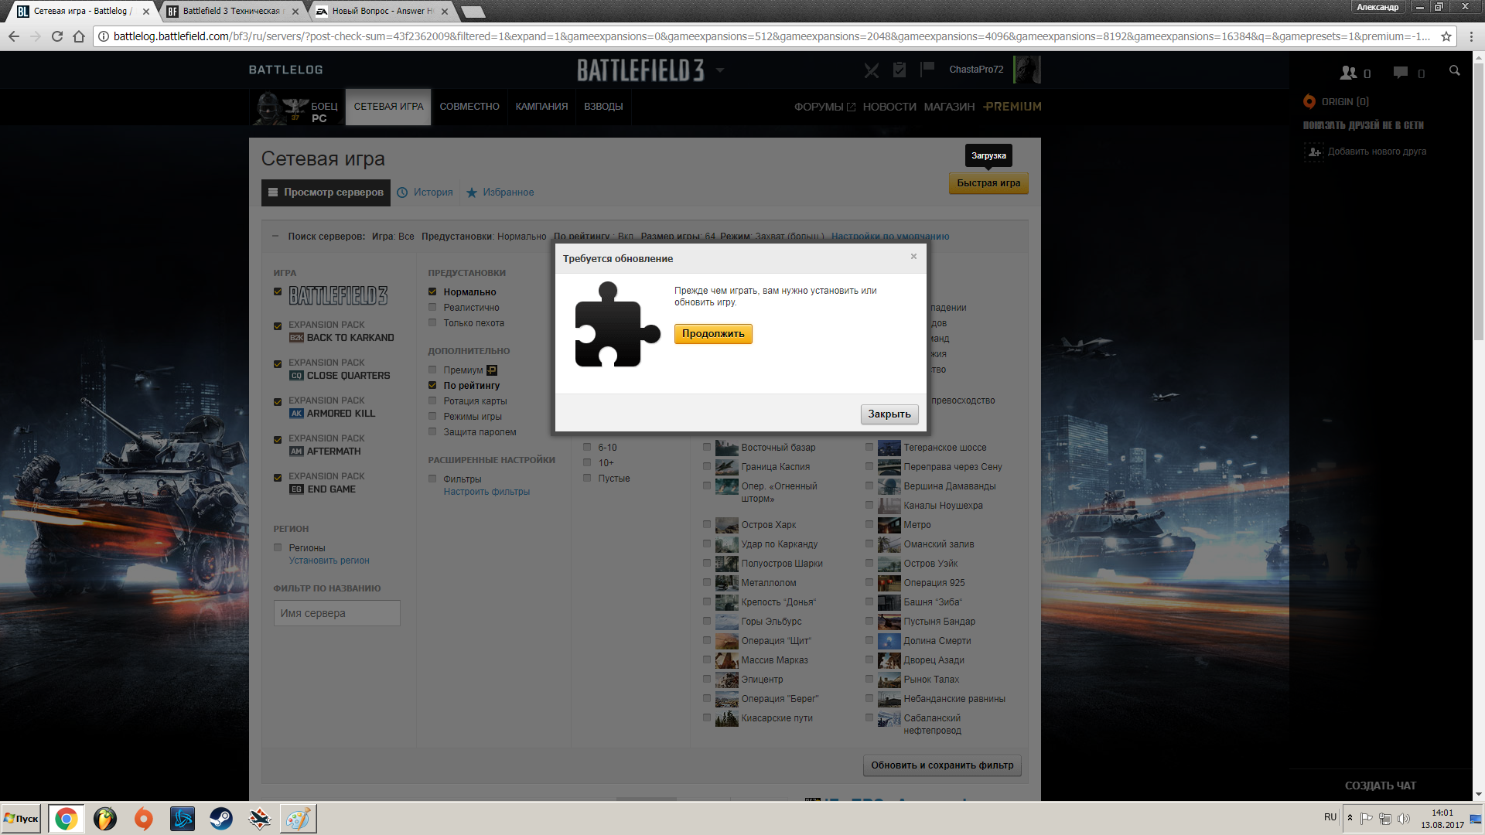
Task: Open the friends list icon
Action: coord(1349,73)
